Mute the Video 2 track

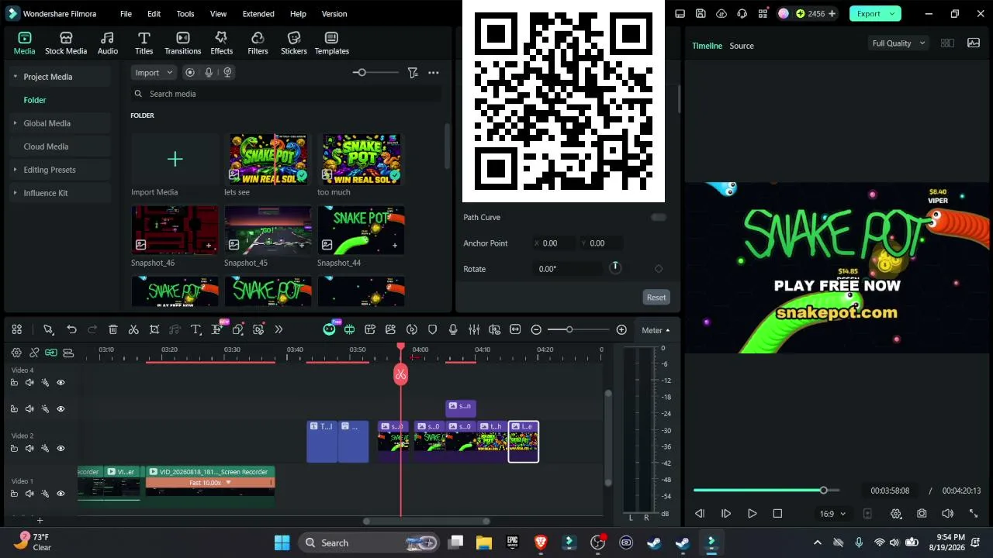pos(29,448)
